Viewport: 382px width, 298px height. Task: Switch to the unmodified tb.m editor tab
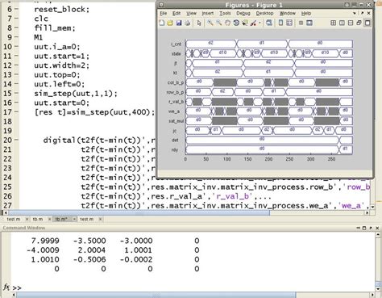[x=38, y=219]
